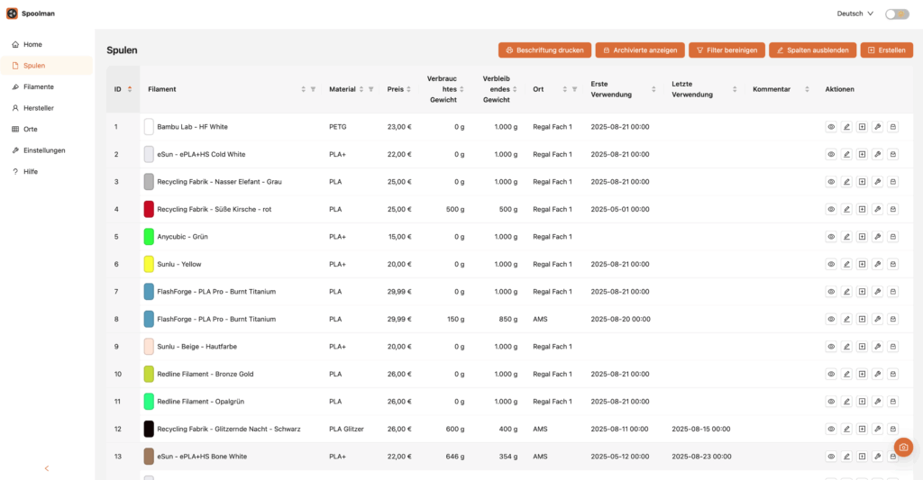View spool 1 details with the eye icon
The image size is (923, 480).
click(831, 127)
